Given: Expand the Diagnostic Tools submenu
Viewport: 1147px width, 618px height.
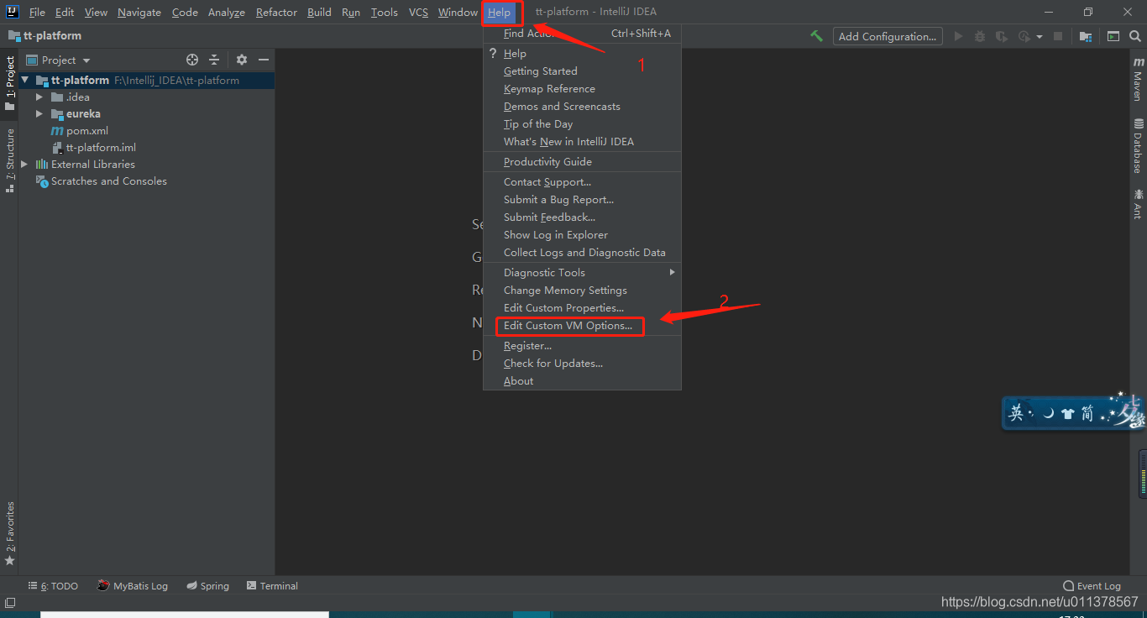Looking at the screenshot, I should click(x=582, y=272).
